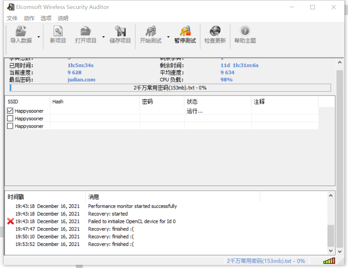
Task: Check the second Happysooner checkbox
Action: 10,118
